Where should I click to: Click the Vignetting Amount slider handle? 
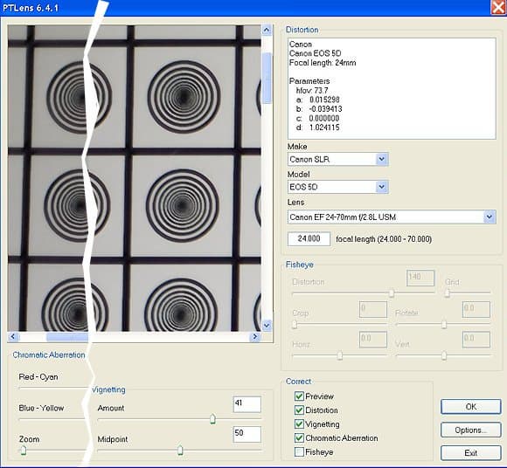212,418
